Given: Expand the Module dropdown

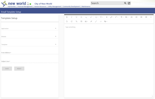Looking at the screenshot, I should 29,36.
